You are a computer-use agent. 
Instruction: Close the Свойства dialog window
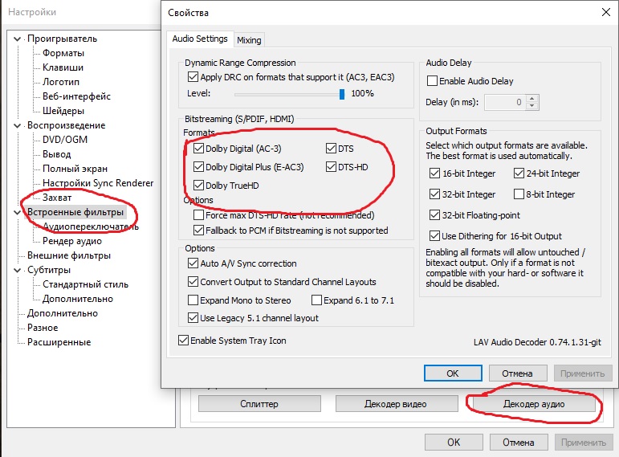point(604,13)
